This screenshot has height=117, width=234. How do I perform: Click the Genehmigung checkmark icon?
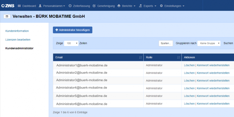[x=94, y=6]
